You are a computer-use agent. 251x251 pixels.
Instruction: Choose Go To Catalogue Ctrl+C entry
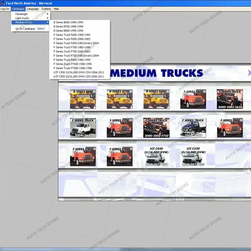click(x=30, y=29)
